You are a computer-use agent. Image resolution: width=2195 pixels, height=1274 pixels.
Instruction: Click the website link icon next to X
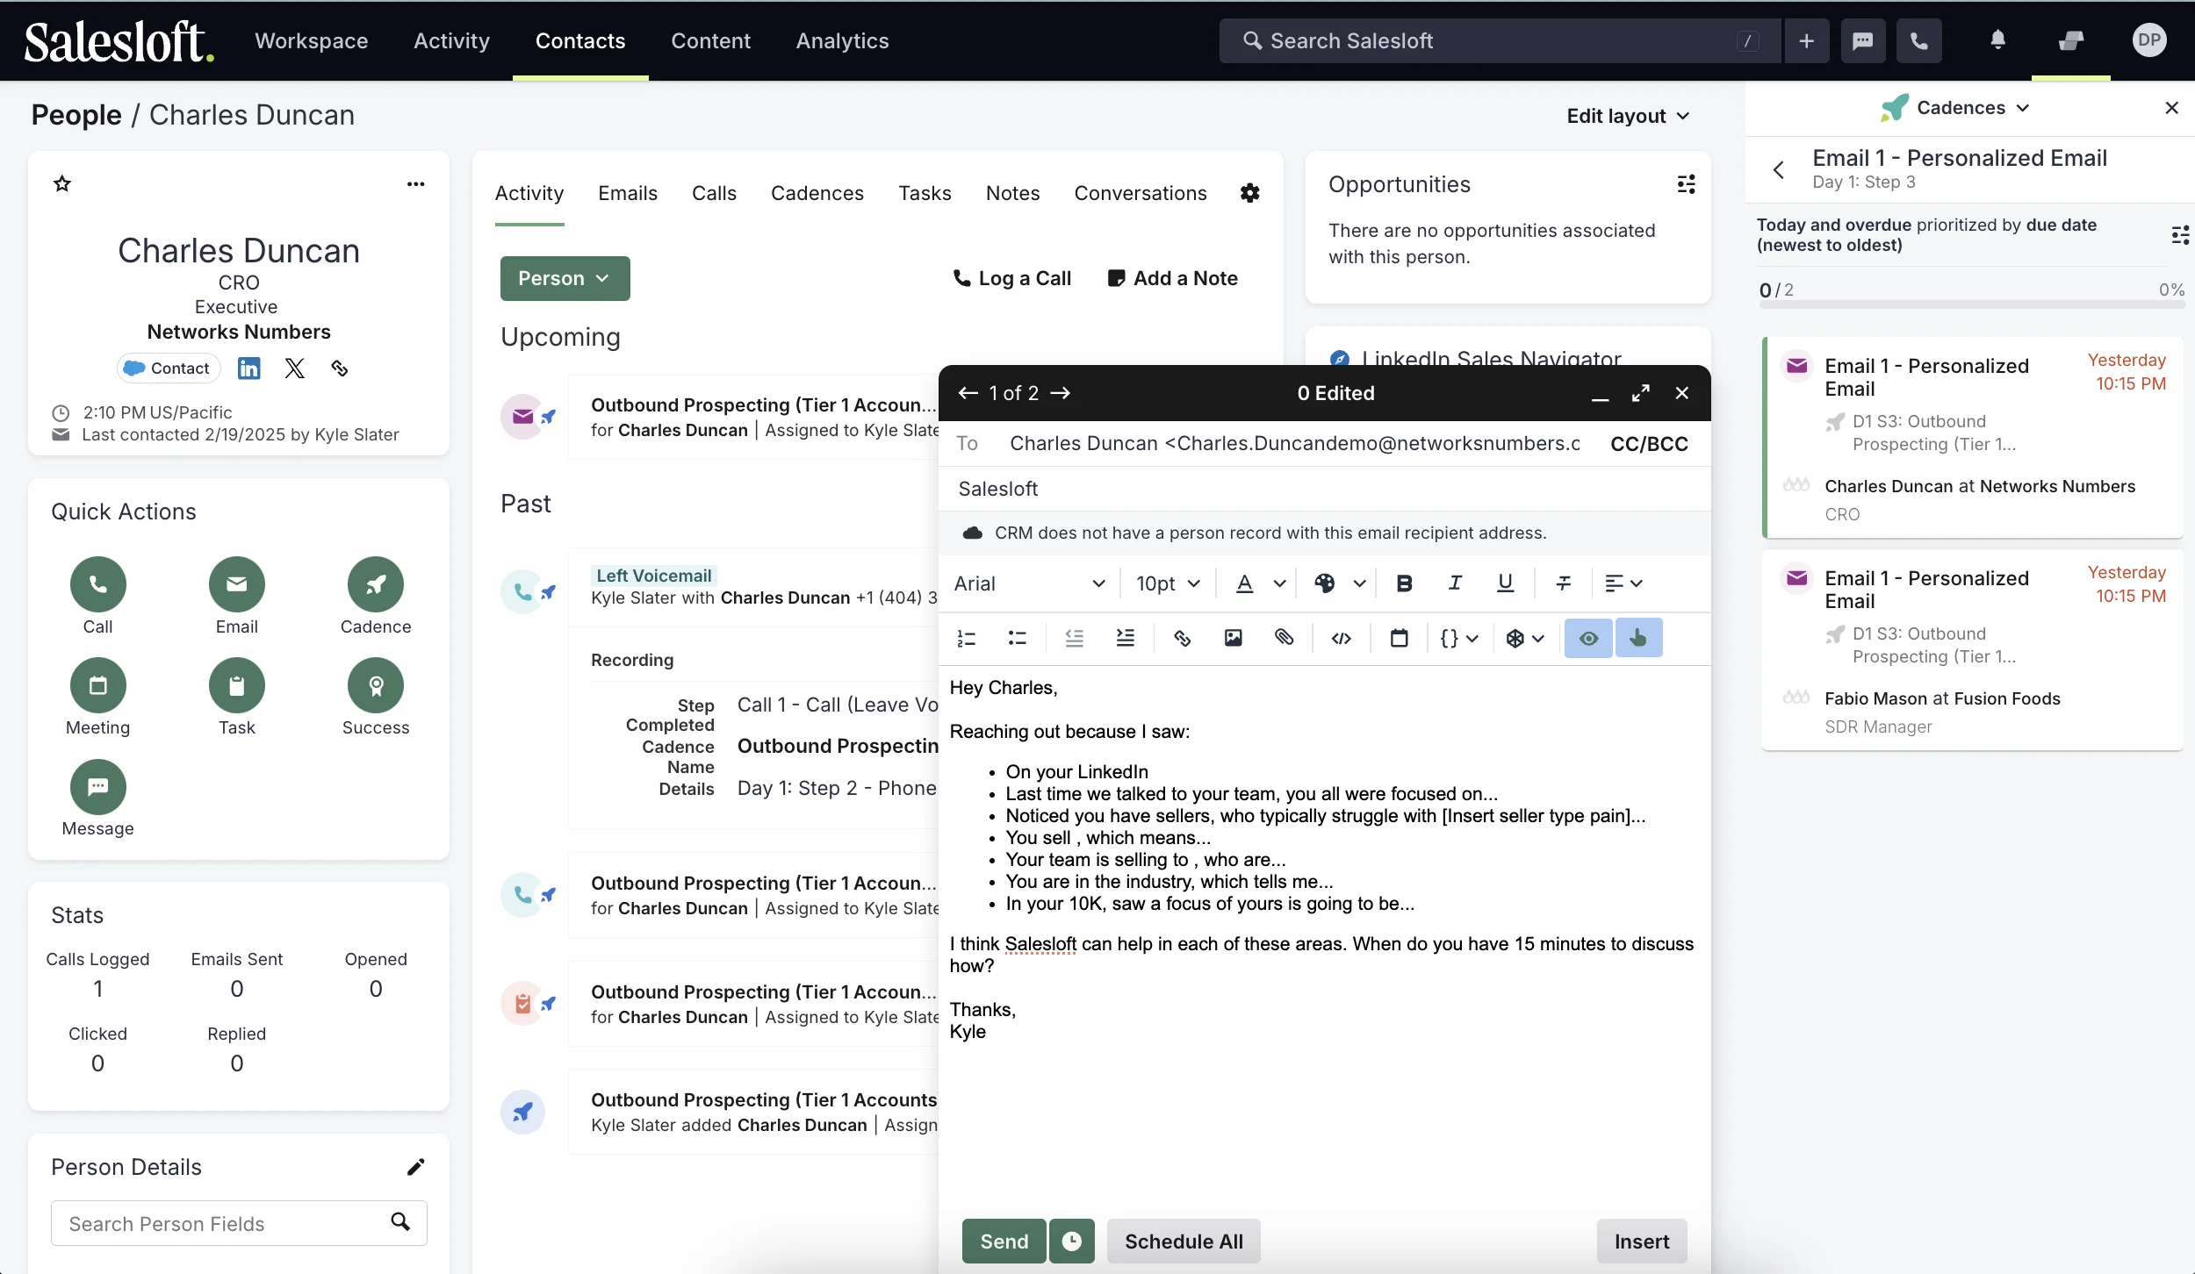pyautogui.click(x=340, y=369)
